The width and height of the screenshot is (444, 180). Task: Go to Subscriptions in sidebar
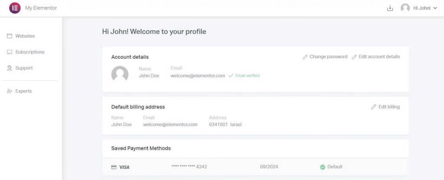pos(30,52)
